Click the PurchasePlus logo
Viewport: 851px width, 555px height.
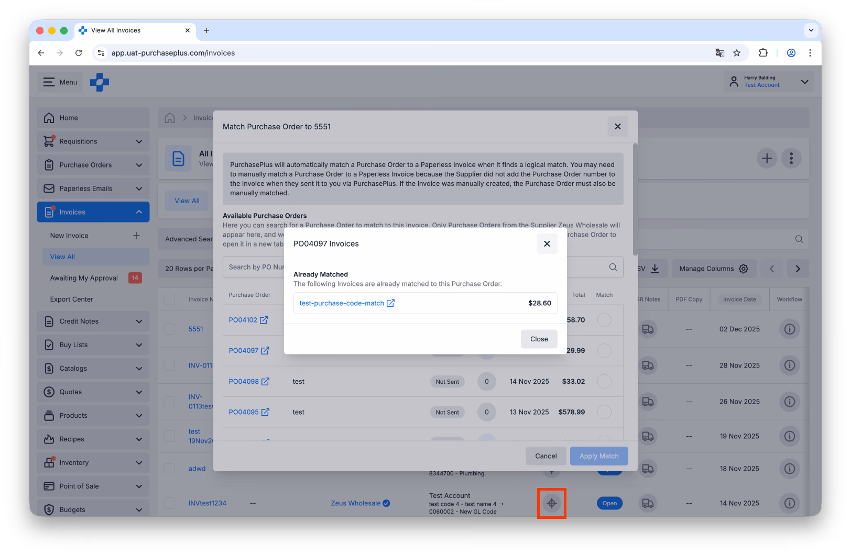click(100, 82)
